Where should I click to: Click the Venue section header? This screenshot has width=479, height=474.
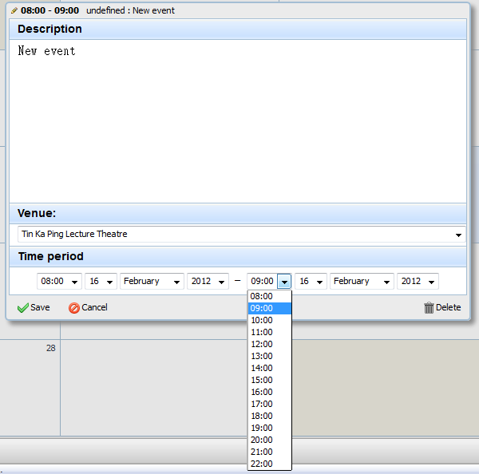pyautogui.click(x=238, y=213)
